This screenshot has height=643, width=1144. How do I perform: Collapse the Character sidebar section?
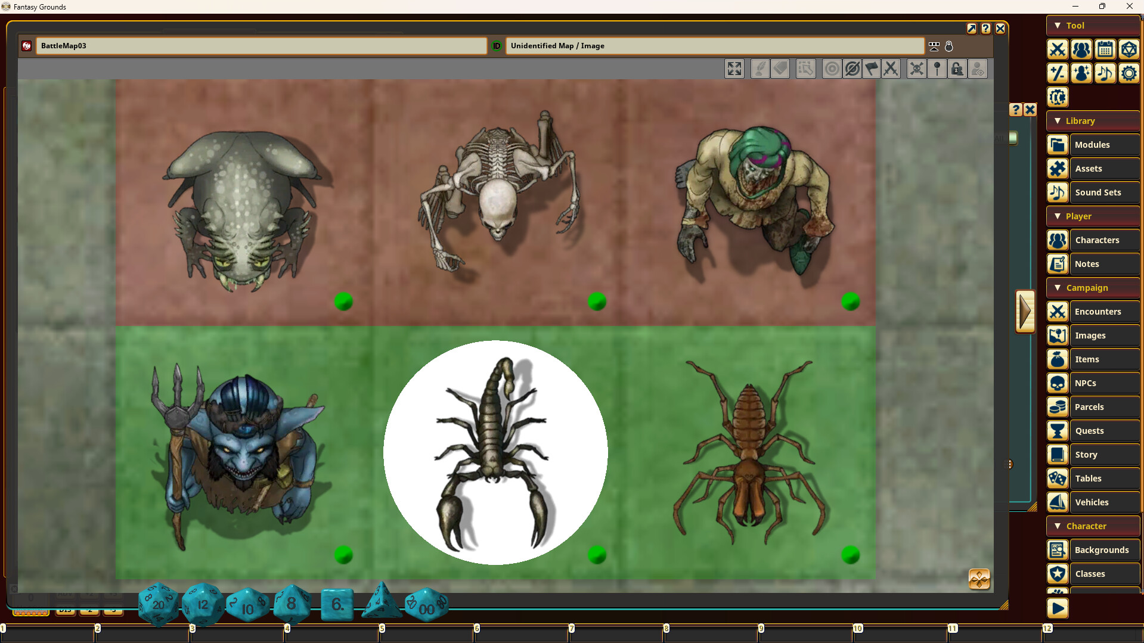(x=1094, y=526)
